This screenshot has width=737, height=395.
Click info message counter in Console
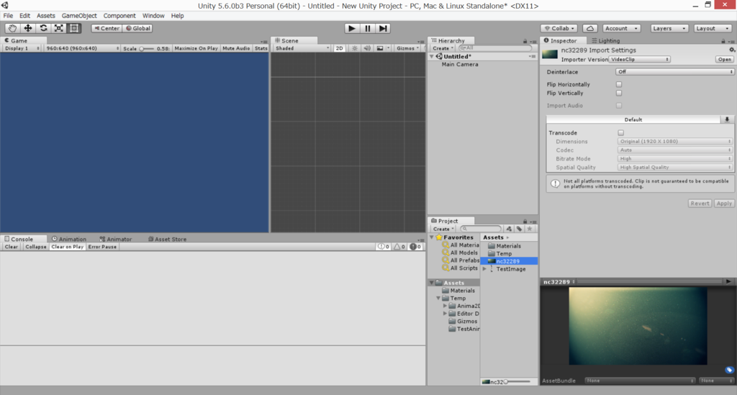[x=384, y=247]
